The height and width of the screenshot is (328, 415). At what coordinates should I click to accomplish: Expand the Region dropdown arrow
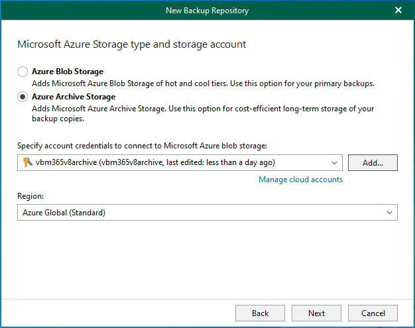click(389, 213)
